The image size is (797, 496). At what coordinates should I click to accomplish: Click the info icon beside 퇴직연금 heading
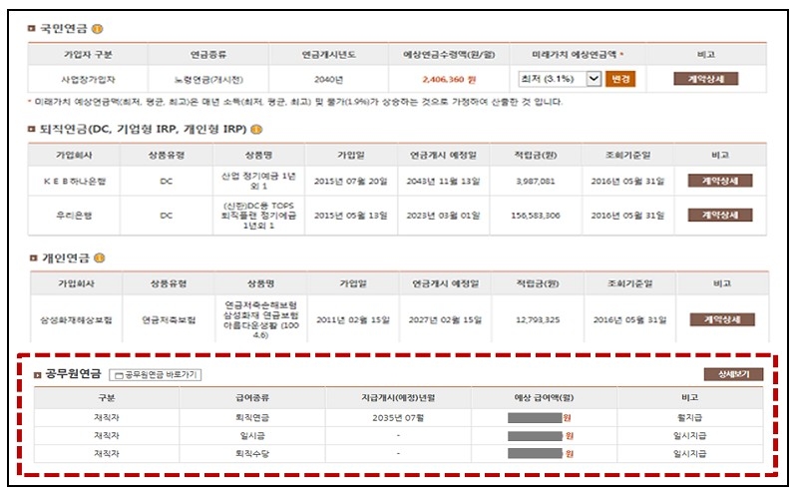click(256, 129)
